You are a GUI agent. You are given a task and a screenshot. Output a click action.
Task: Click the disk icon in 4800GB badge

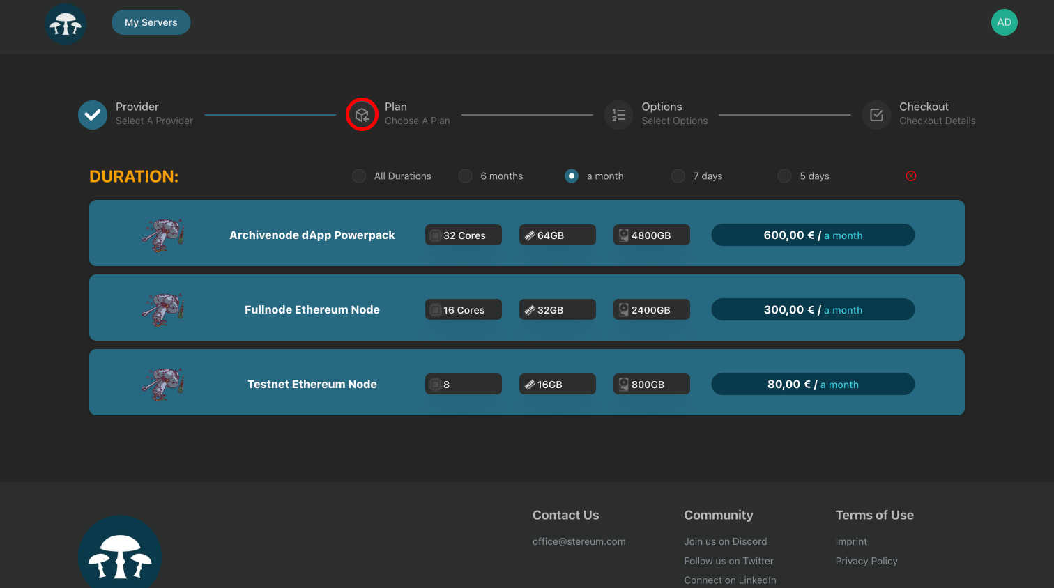[624, 235]
